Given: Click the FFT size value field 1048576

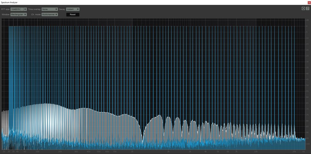Looking at the screenshot, I should [x=16, y=9].
